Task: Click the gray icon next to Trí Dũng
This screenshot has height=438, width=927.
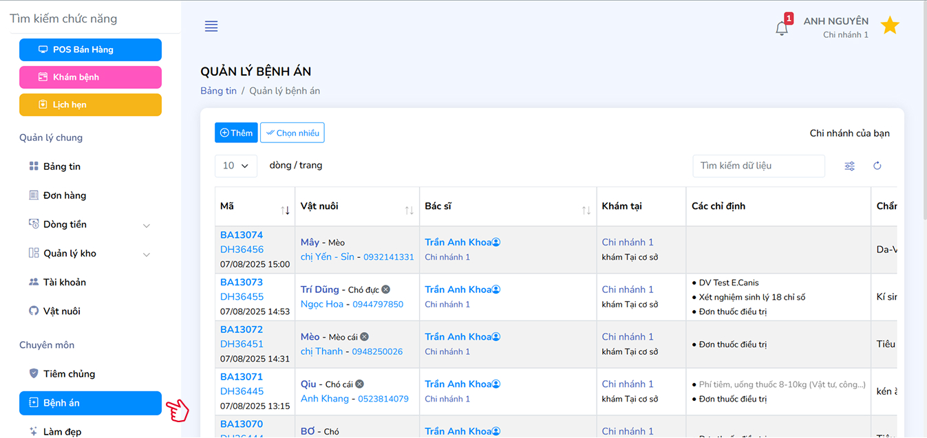Action: click(386, 289)
